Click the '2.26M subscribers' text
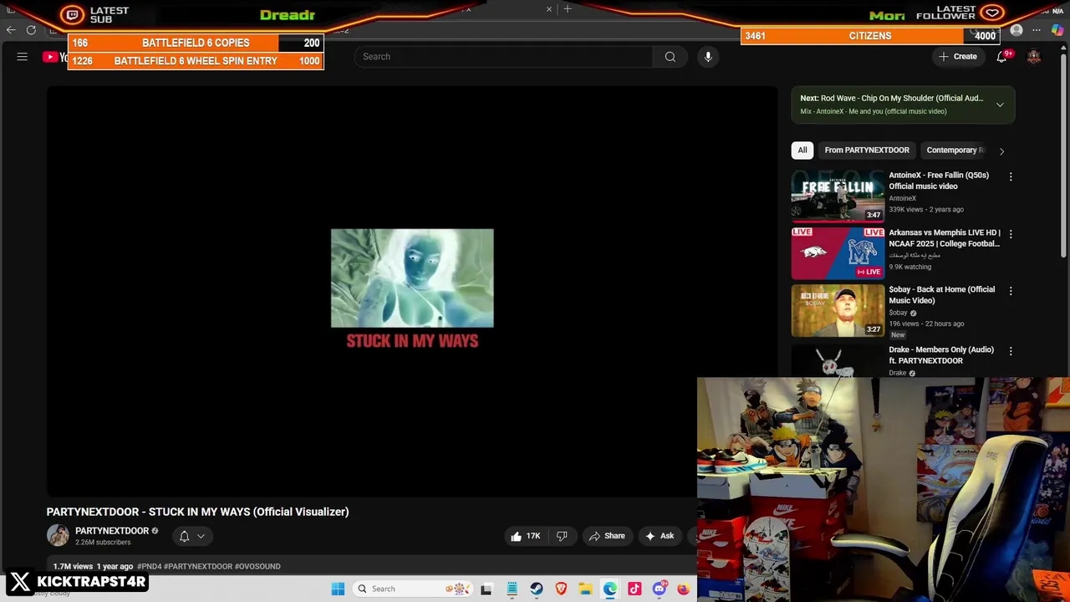Screen dimensions: 1070x602 (103, 543)
